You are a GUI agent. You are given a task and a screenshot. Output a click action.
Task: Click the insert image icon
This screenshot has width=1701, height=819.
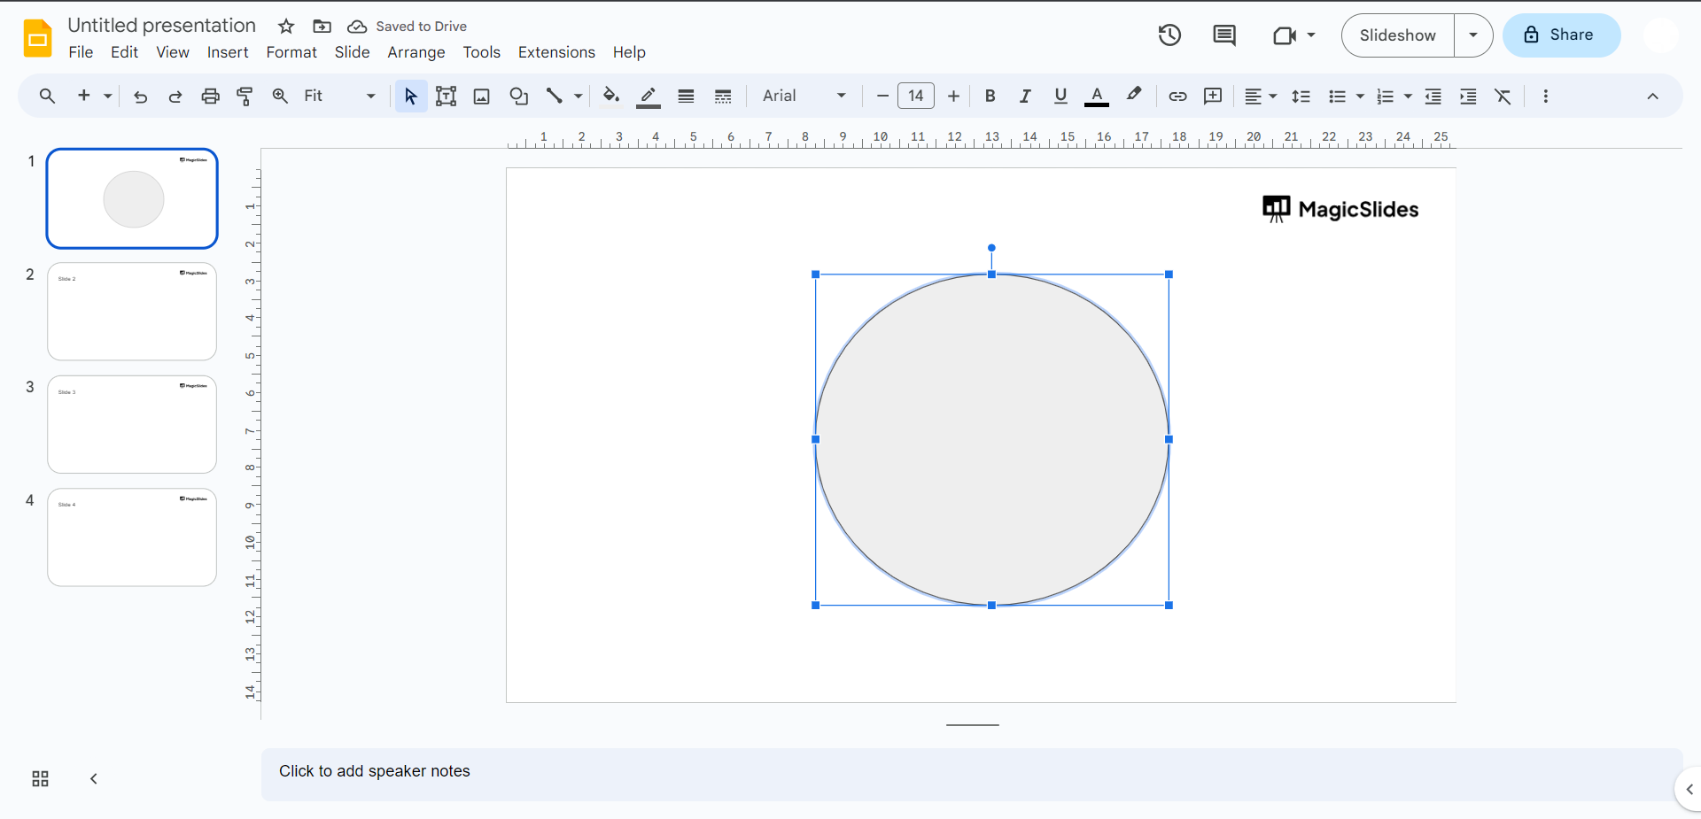click(481, 97)
